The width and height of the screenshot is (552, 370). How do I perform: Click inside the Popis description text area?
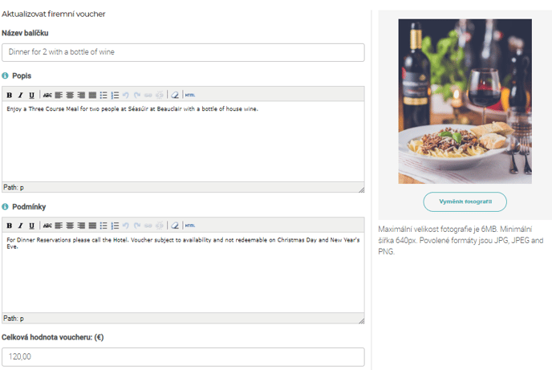[183, 141]
